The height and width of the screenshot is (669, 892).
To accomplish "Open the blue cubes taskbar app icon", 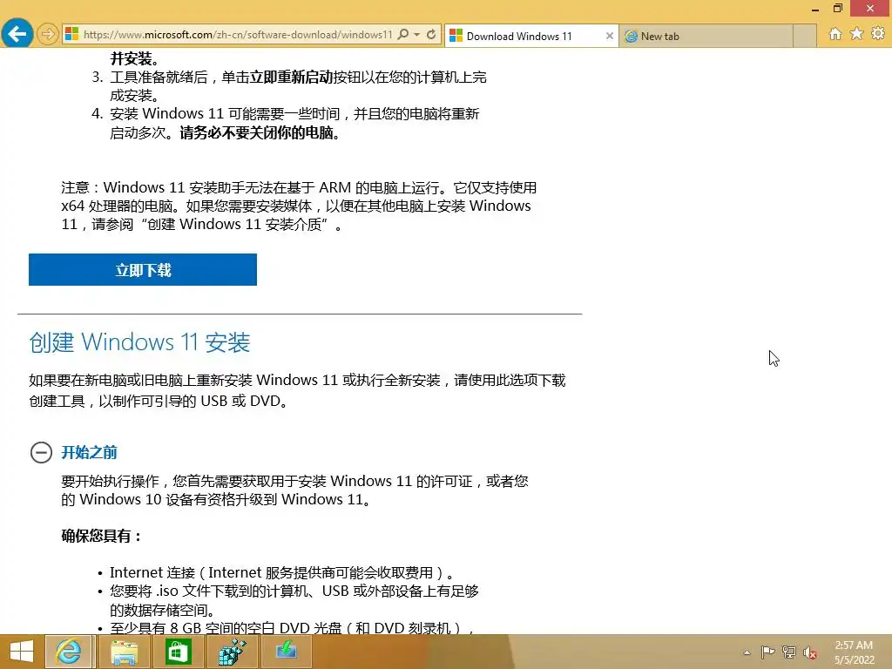I will point(232,652).
